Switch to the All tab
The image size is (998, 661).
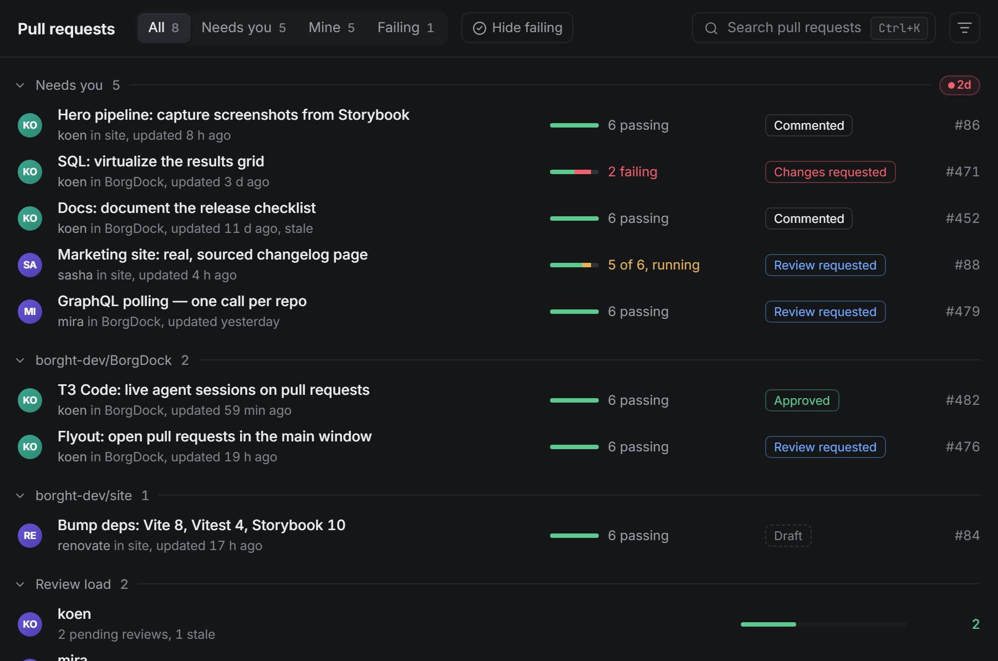tap(164, 28)
